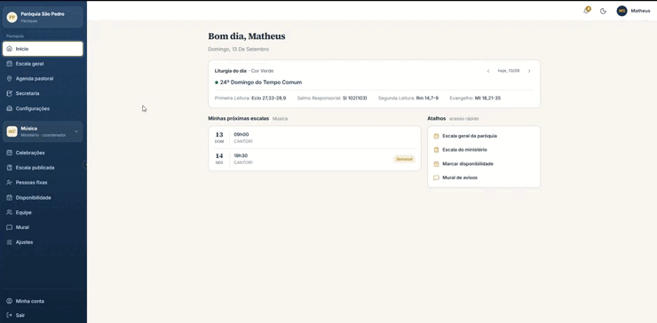Click Marcar disponibilidade shortcut icon
The width and height of the screenshot is (657, 323).
[436, 164]
